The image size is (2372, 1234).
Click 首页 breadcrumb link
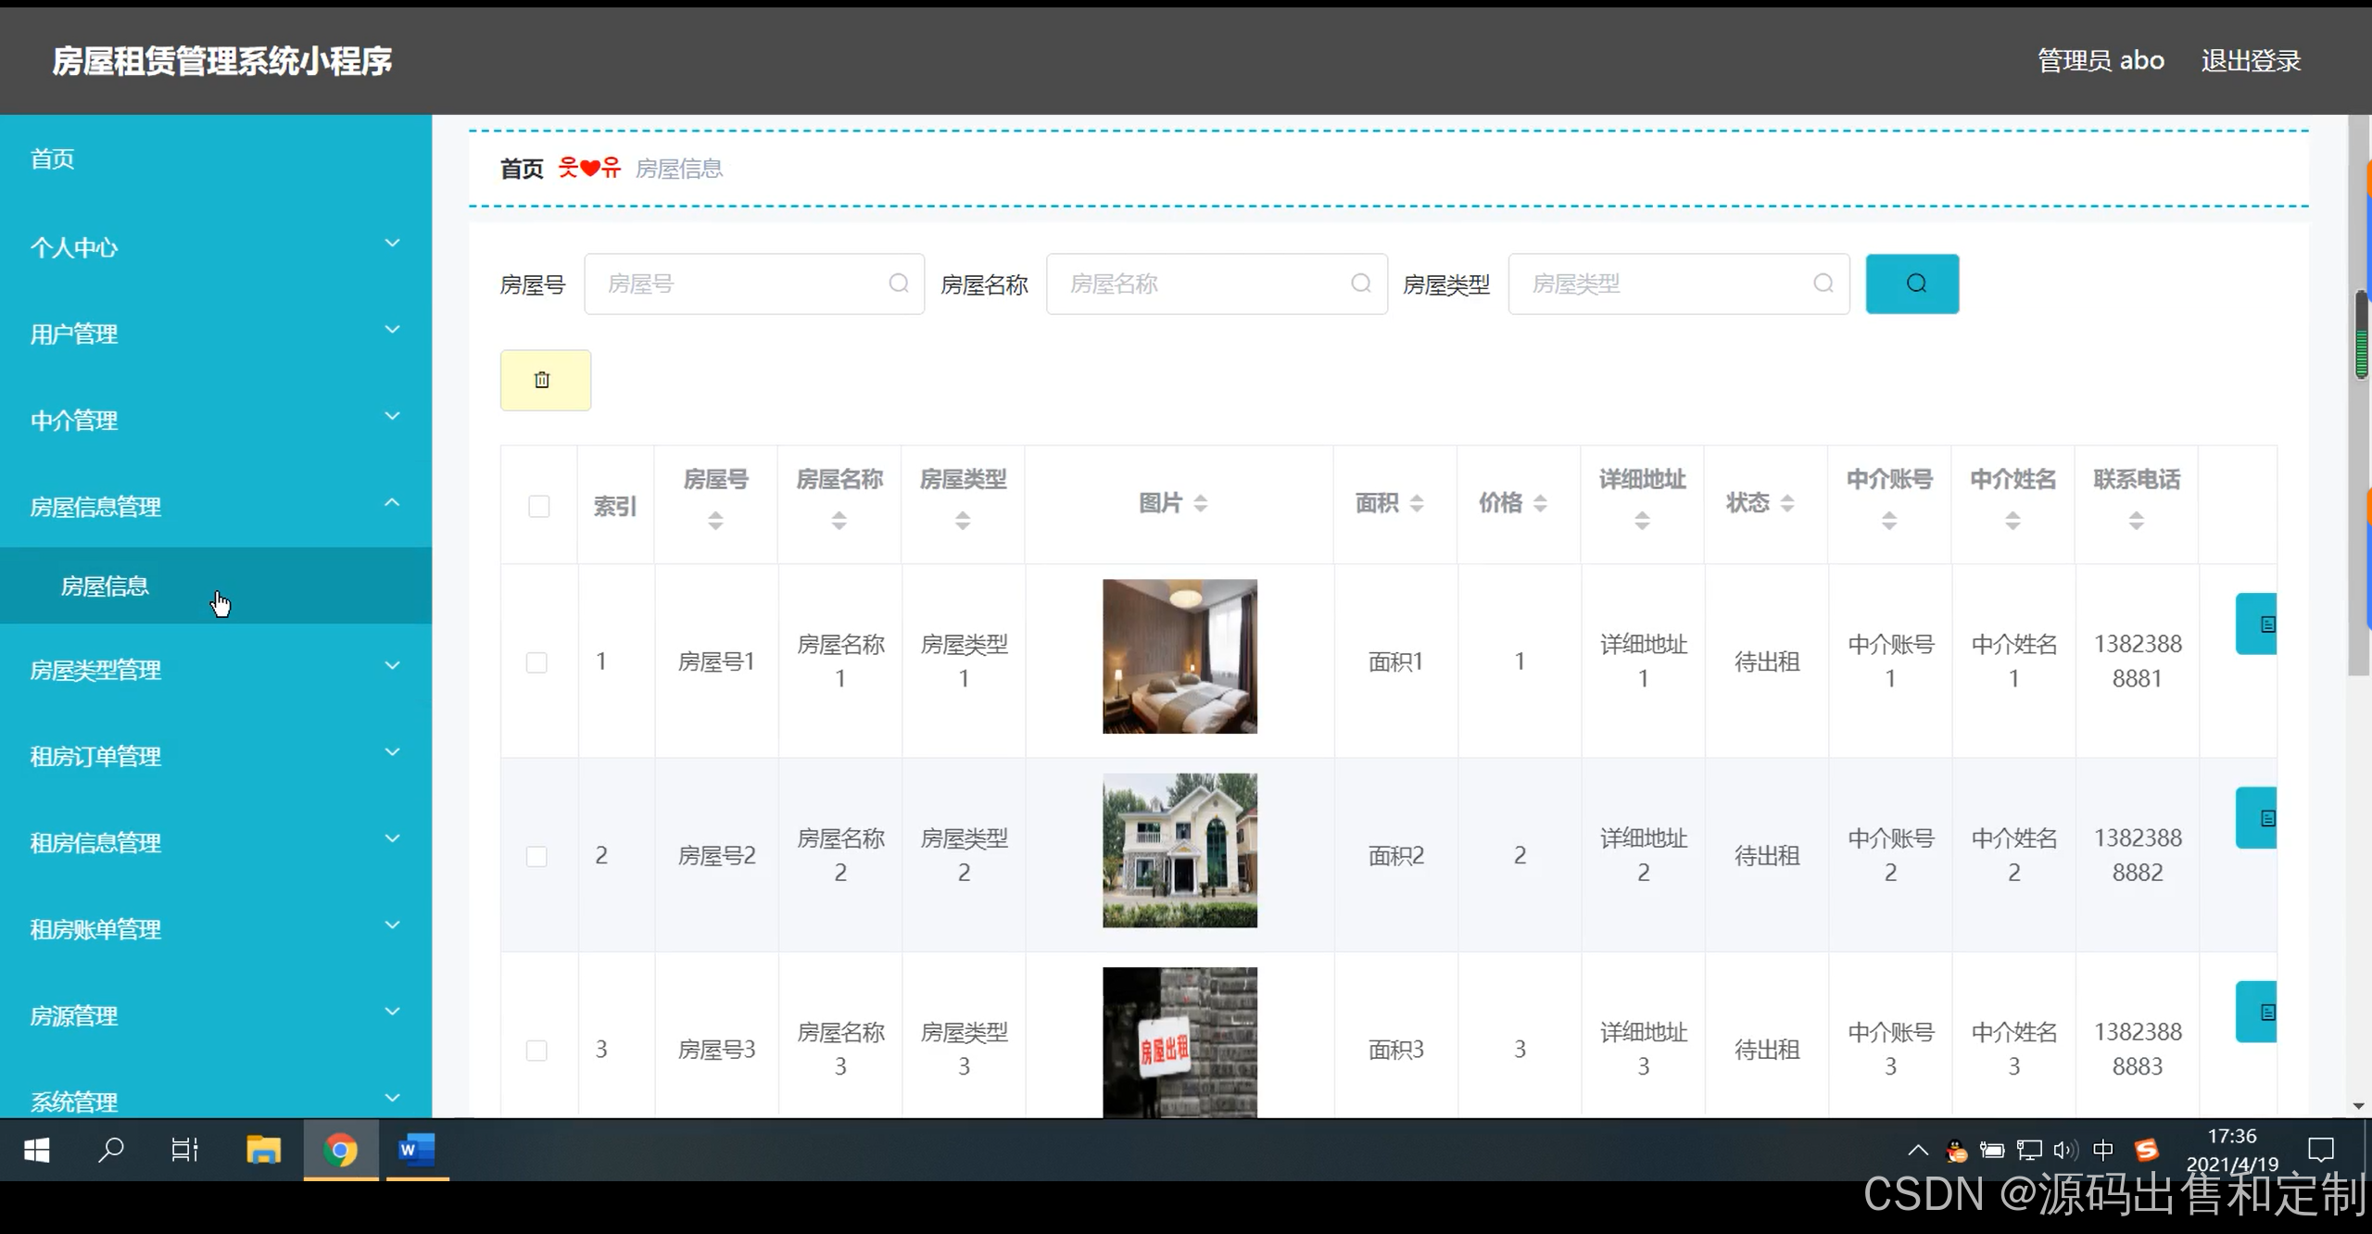pyautogui.click(x=522, y=169)
